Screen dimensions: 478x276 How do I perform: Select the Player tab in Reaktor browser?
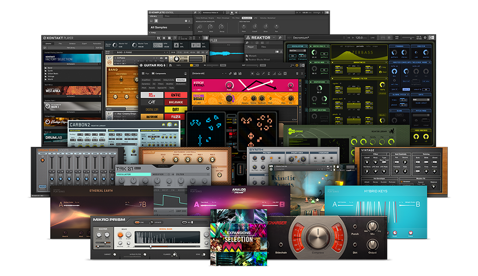pyautogui.click(x=250, y=47)
